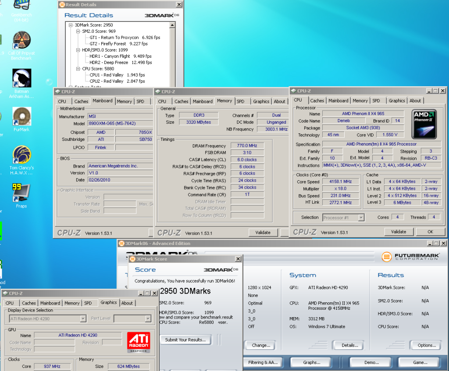Click the Submit Your Results button
449x371 pixels.
click(185, 339)
